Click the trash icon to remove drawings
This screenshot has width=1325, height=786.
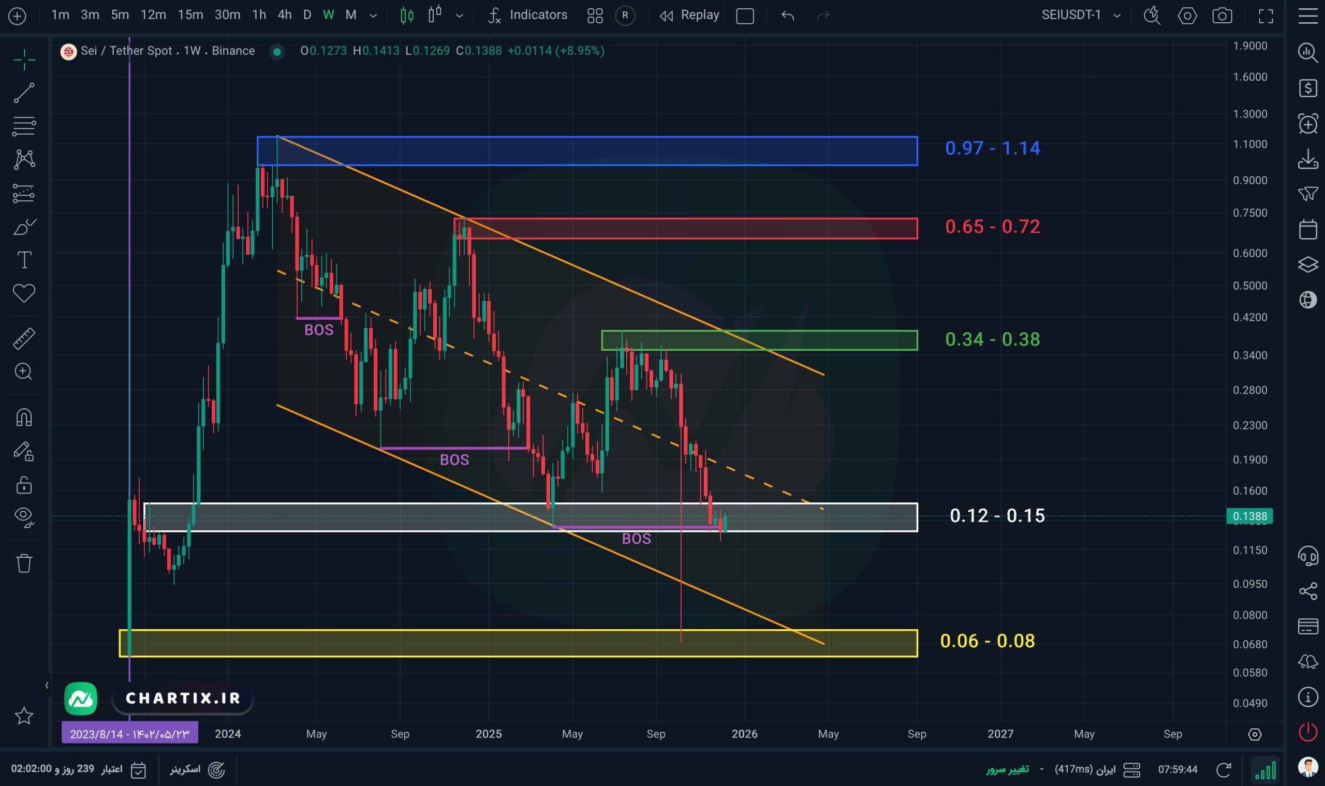tap(24, 563)
